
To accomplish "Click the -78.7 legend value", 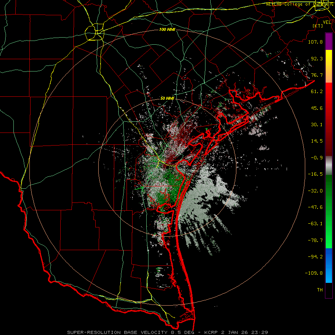I will 315,240.
